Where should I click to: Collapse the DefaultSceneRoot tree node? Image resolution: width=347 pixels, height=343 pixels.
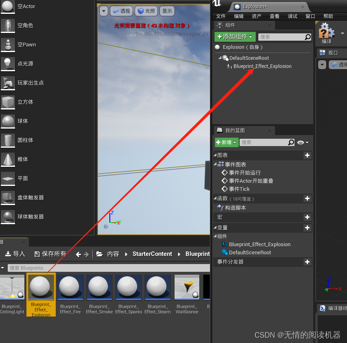click(x=220, y=58)
